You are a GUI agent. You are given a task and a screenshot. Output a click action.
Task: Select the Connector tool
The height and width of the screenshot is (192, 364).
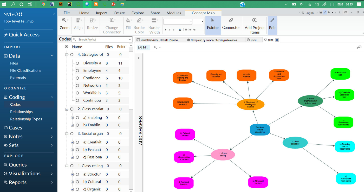point(231,24)
